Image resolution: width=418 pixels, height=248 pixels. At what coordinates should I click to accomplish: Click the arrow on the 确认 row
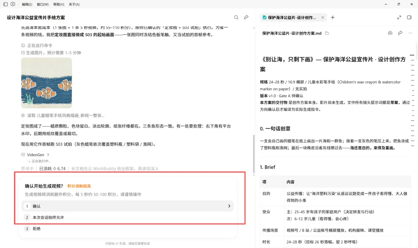tap(229, 206)
